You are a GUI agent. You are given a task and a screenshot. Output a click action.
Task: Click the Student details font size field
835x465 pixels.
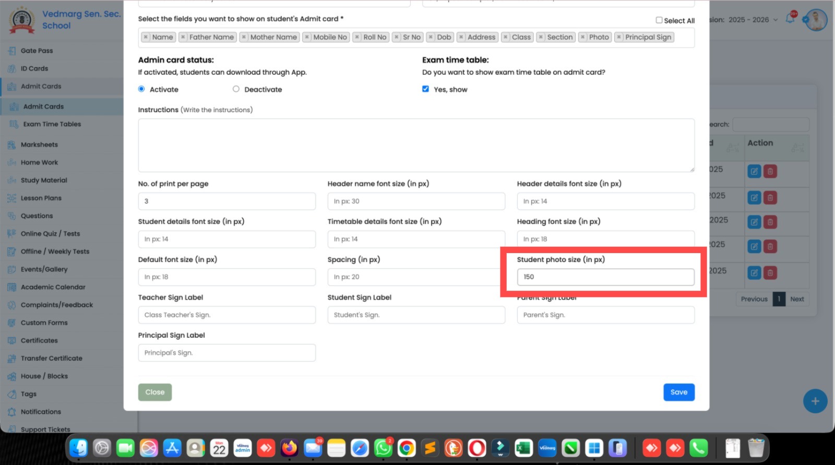(226, 239)
